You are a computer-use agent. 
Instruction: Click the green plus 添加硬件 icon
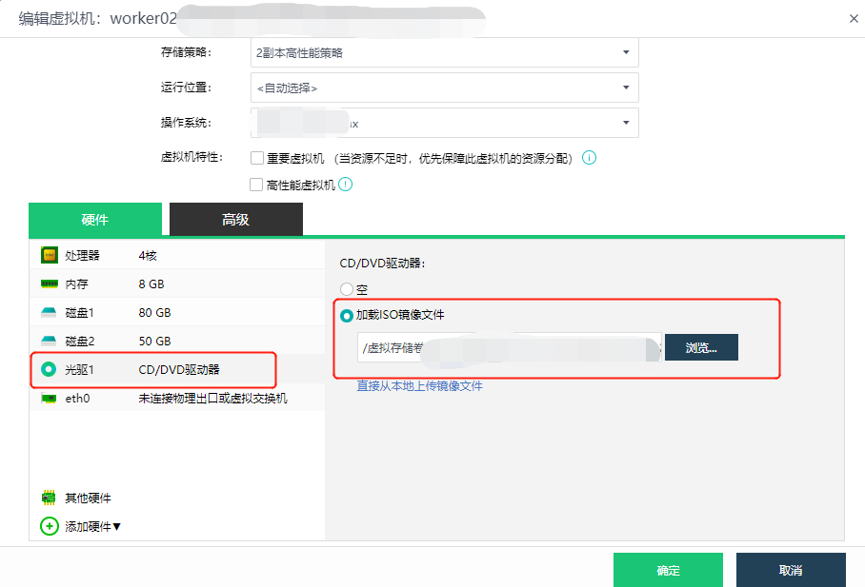click(x=50, y=526)
